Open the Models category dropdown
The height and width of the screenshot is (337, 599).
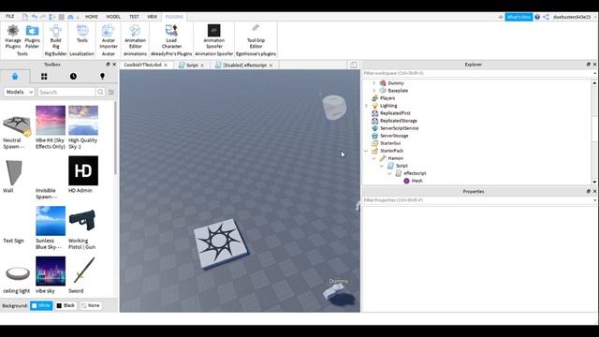19,92
